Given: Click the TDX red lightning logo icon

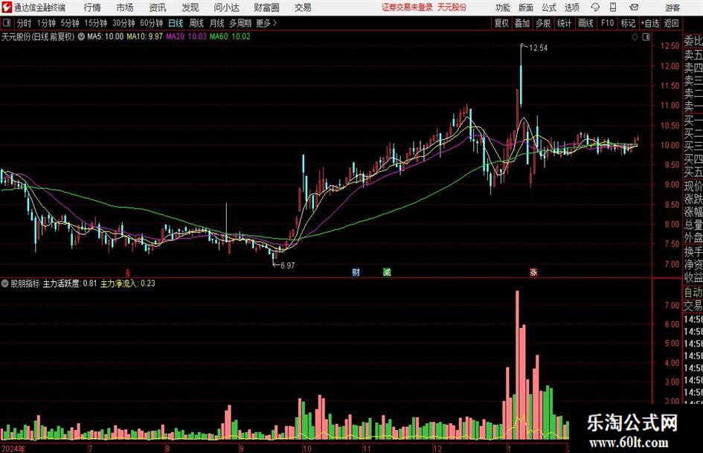Looking at the screenshot, I should click(6, 7).
